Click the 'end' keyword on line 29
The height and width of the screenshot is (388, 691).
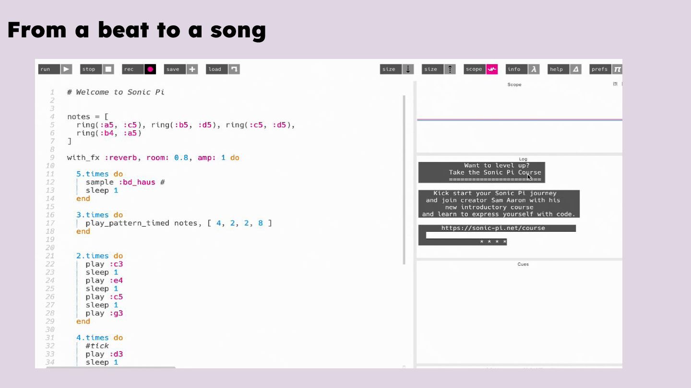pyautogui.click(x=83, y=321)
